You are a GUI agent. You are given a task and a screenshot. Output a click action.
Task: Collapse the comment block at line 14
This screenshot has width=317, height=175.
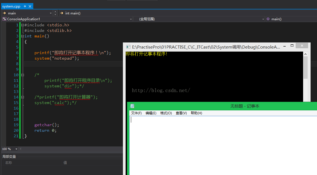point(23,97)
